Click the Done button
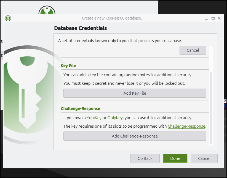The height and width of the screenshot is (178, 227). click(x=175, y=158)
